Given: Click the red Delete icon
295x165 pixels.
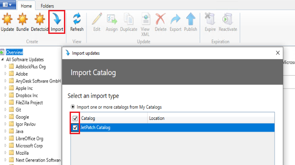Looking at the screenshot, I should click(161, 19).
